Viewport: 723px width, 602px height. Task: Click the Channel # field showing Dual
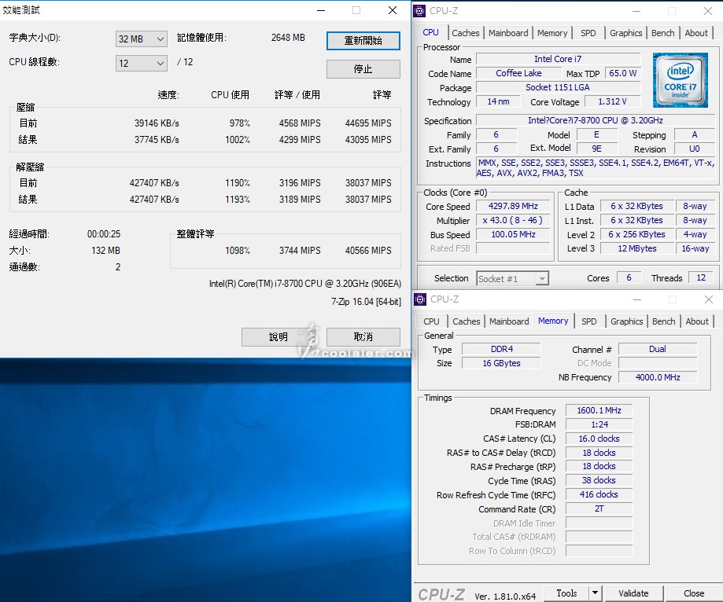tap(658, 349)
